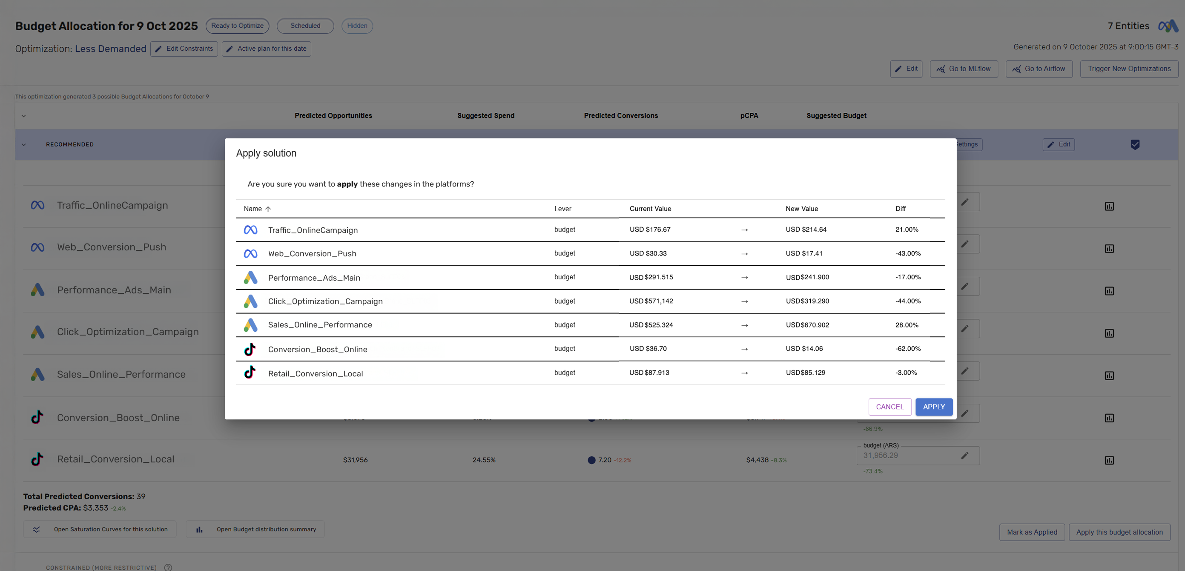The width and height of the screenshot is (1185, 571).
Task: Toggle the Hidden status chip
Action: click(x=357, y=26)
